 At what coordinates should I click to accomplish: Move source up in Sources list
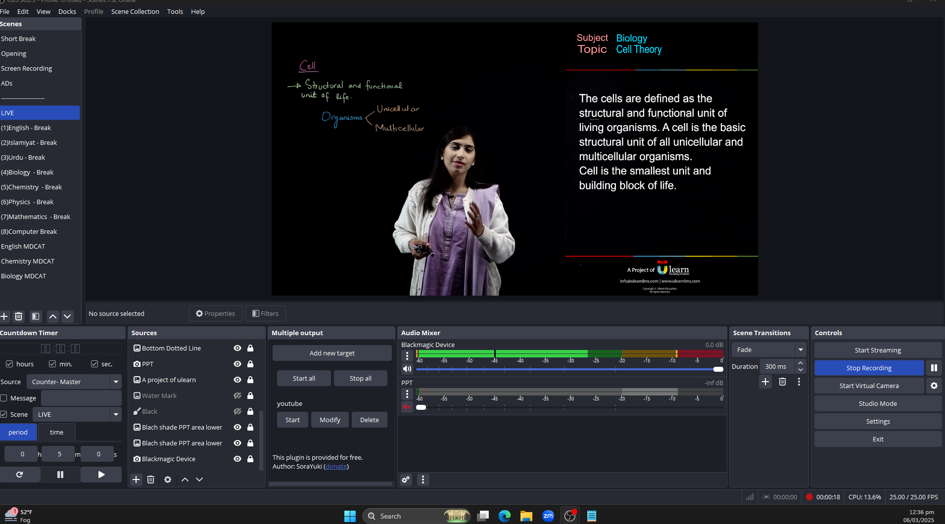tap(185, 480)
